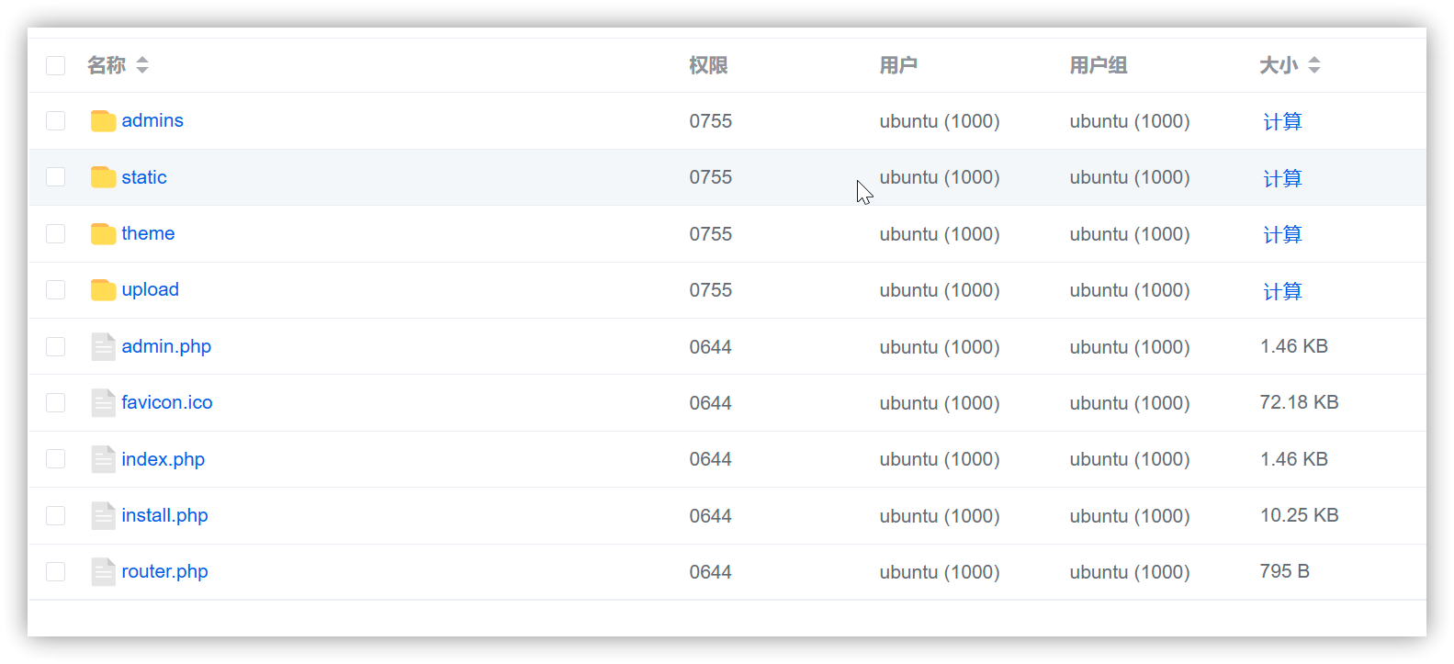Screen dimensions: 1454x664
Task: Click the 权限 column header
Action: [708, 65]
